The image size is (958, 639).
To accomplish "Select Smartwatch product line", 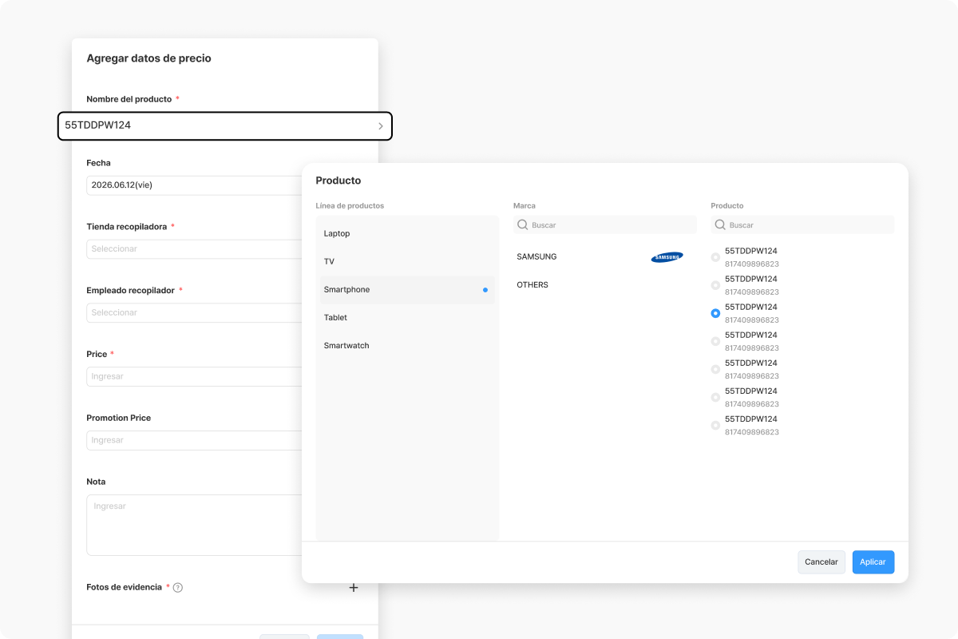I will [407, 345].
